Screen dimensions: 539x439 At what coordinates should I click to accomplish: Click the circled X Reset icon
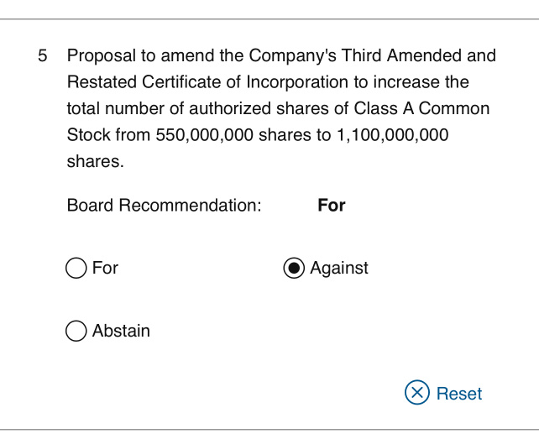click(416, 393)
